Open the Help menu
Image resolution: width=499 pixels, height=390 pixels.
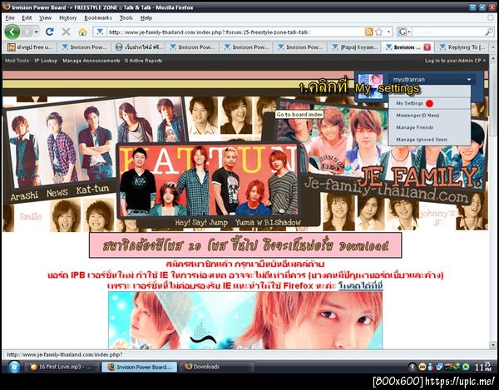(146, 17)
